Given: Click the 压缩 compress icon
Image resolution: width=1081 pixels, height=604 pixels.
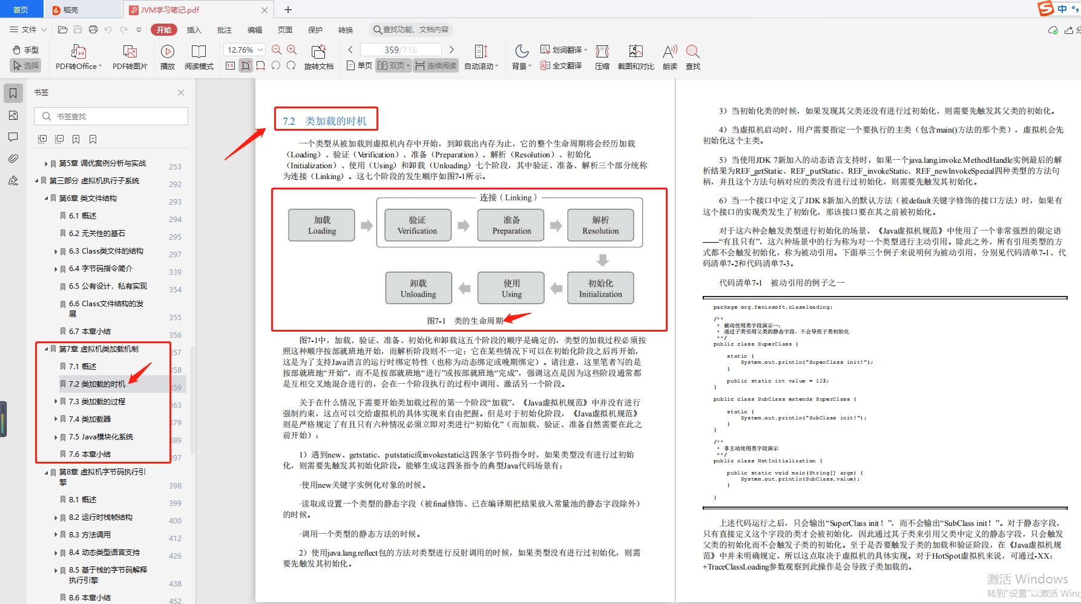Looking at the screenshot, I should click(602, 57).
